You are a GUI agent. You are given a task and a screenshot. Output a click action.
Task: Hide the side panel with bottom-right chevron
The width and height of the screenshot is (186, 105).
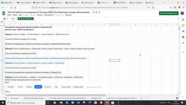(x=183, y=97)
